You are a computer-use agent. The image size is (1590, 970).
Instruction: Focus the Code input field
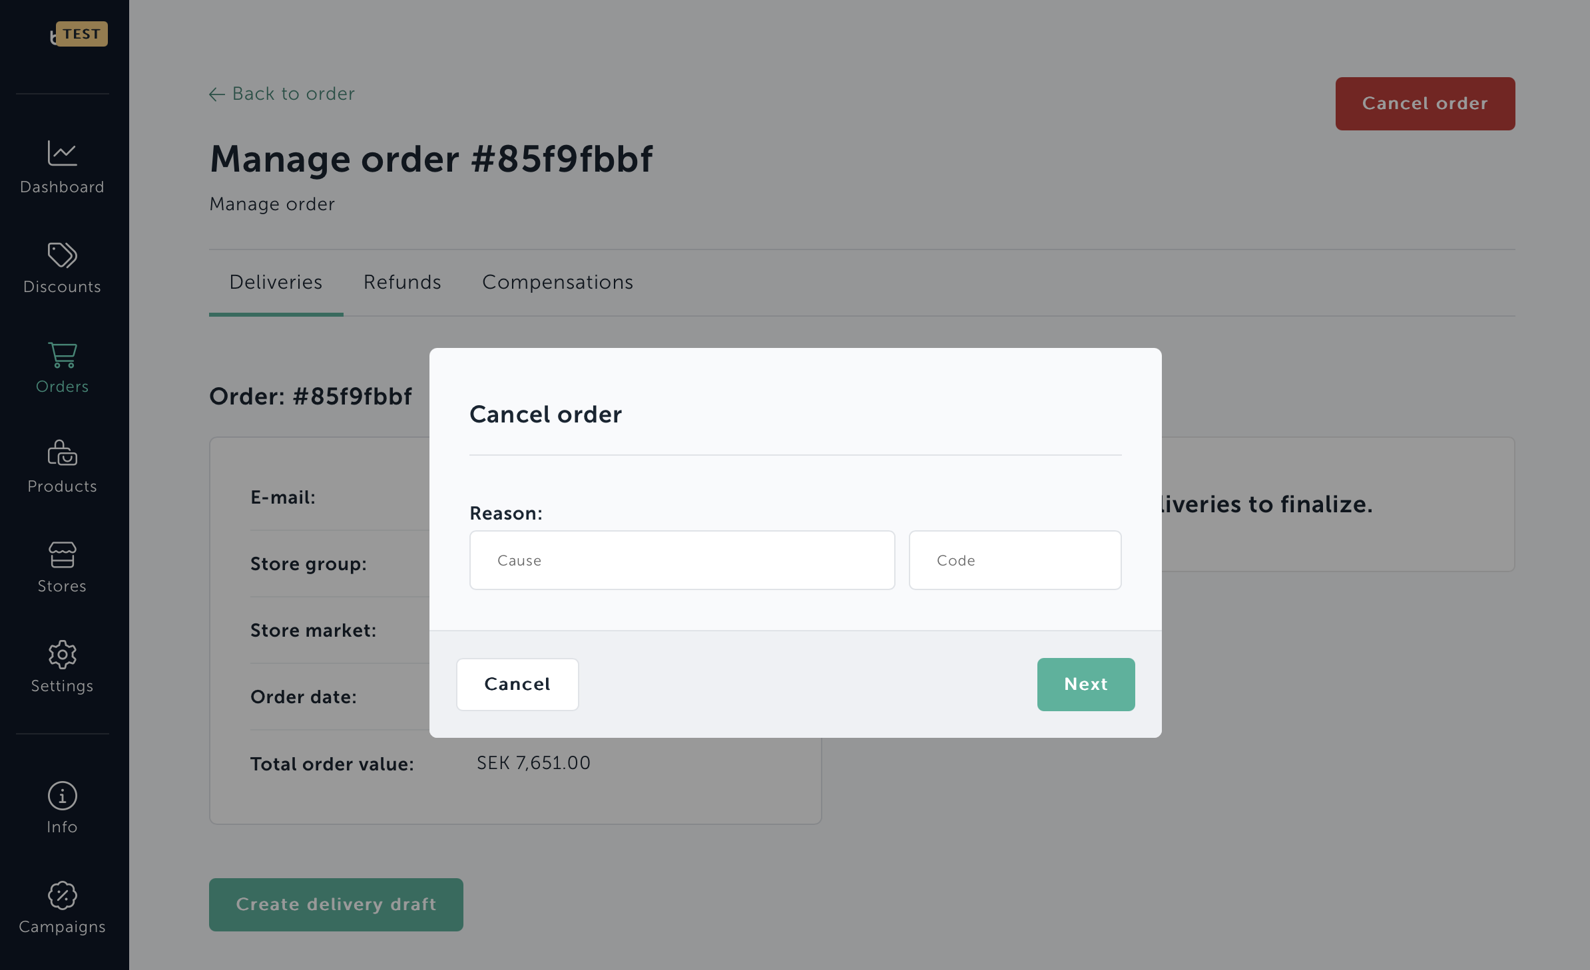coord(1015,560)
